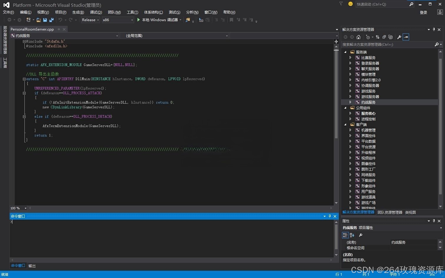Screen dimensions: 445x278
Task: Toggle Categorized view in Properties panel
Action: pyautogui.click(x=345, y=235)
